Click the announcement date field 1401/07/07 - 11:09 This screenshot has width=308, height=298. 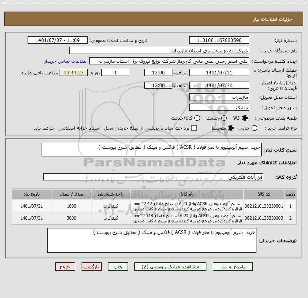(58, 40)
